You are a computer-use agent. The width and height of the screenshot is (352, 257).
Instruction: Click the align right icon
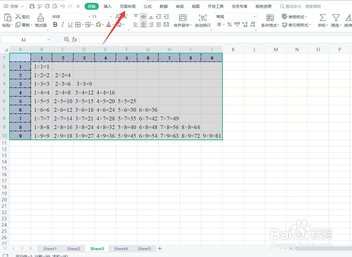(x=151, y=25)
